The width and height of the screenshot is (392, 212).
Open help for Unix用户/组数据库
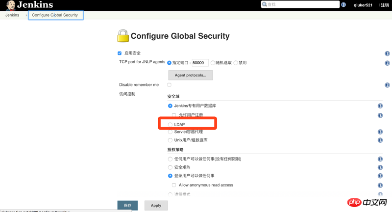tap(380, 140)
